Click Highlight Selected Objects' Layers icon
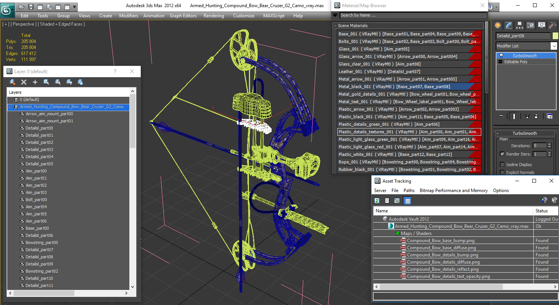Screen dimensions: 559x305 58,82
